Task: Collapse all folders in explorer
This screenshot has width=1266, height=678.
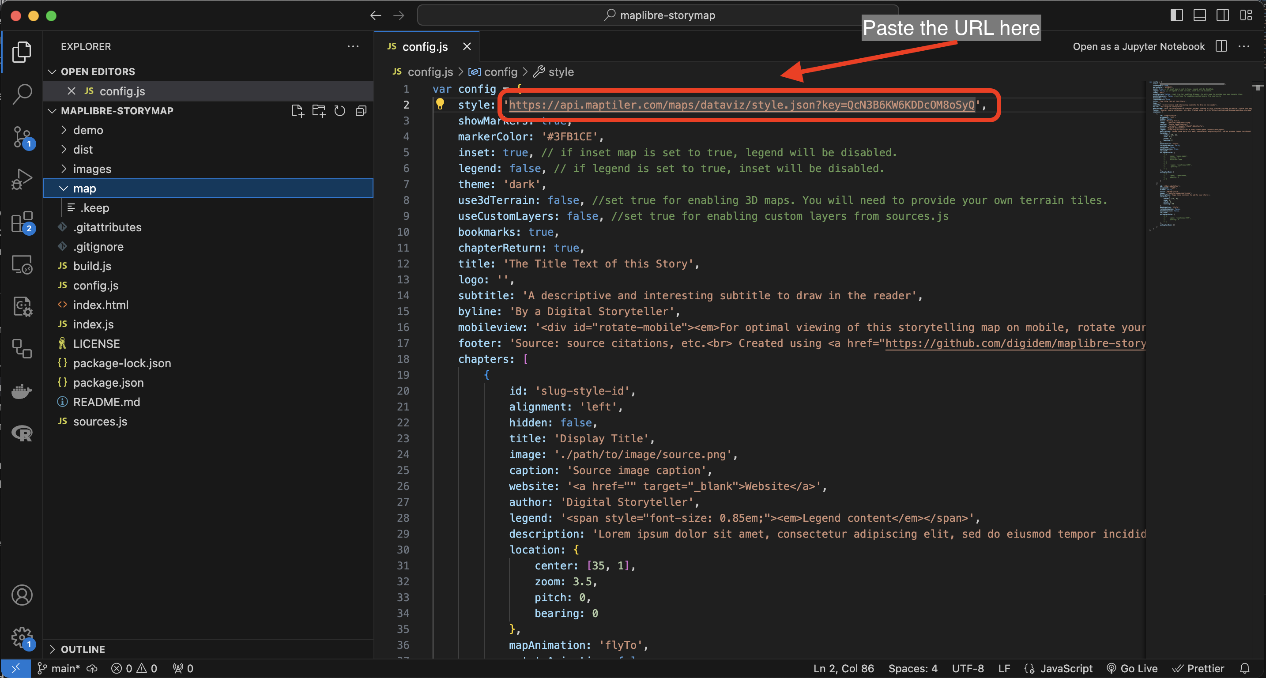Action: (361, 110)
